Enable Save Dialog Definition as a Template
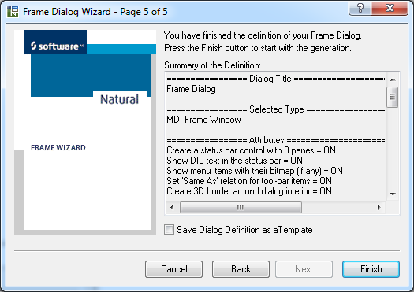Screen dimensions: 414x292 [169, 230]
